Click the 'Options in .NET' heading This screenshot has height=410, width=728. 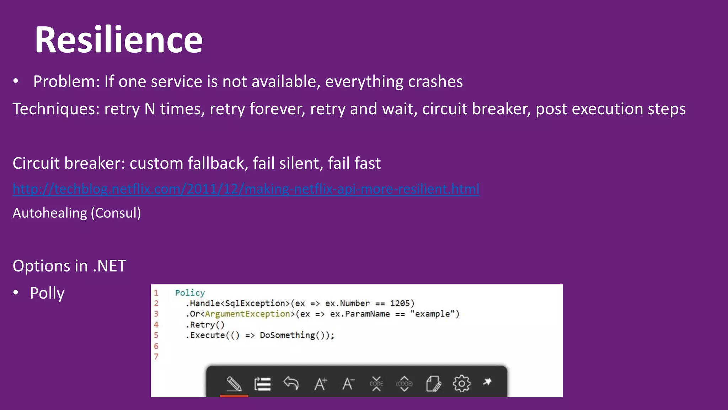coord(69,266)
